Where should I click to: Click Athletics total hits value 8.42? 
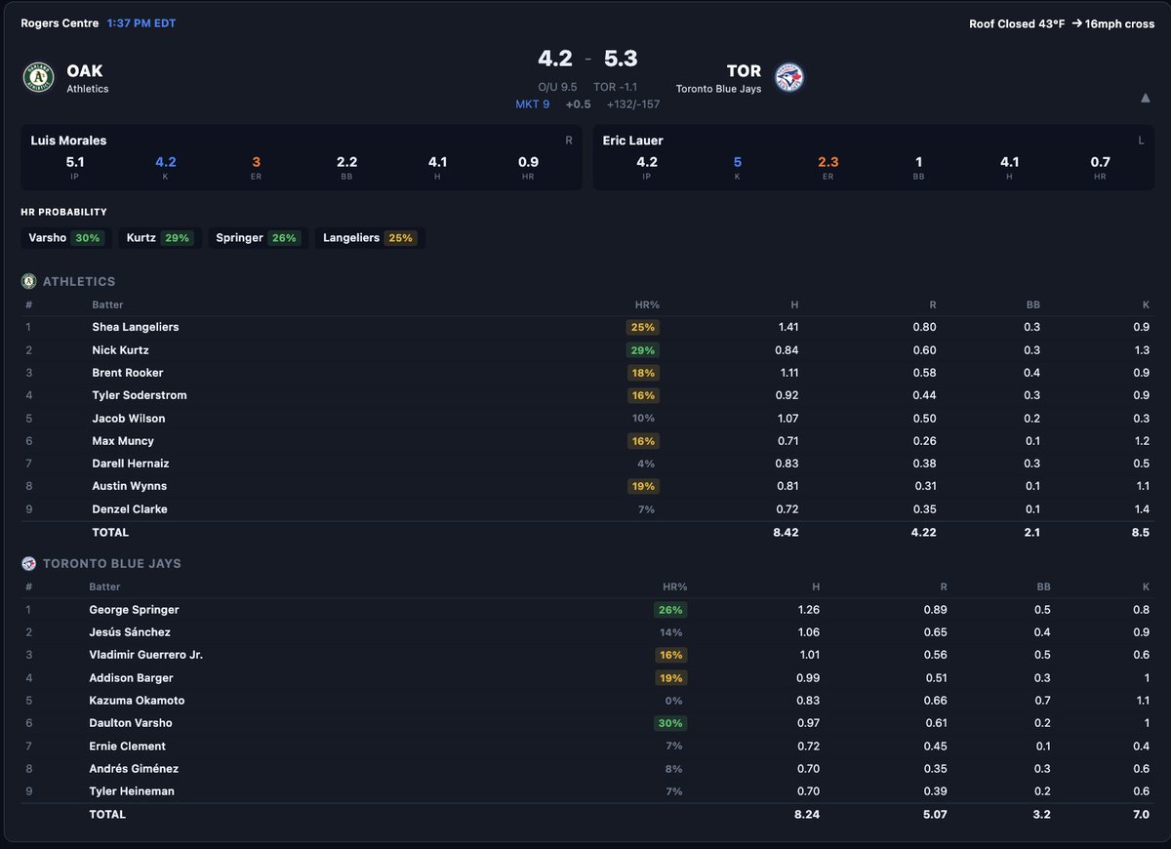[785, 533]
